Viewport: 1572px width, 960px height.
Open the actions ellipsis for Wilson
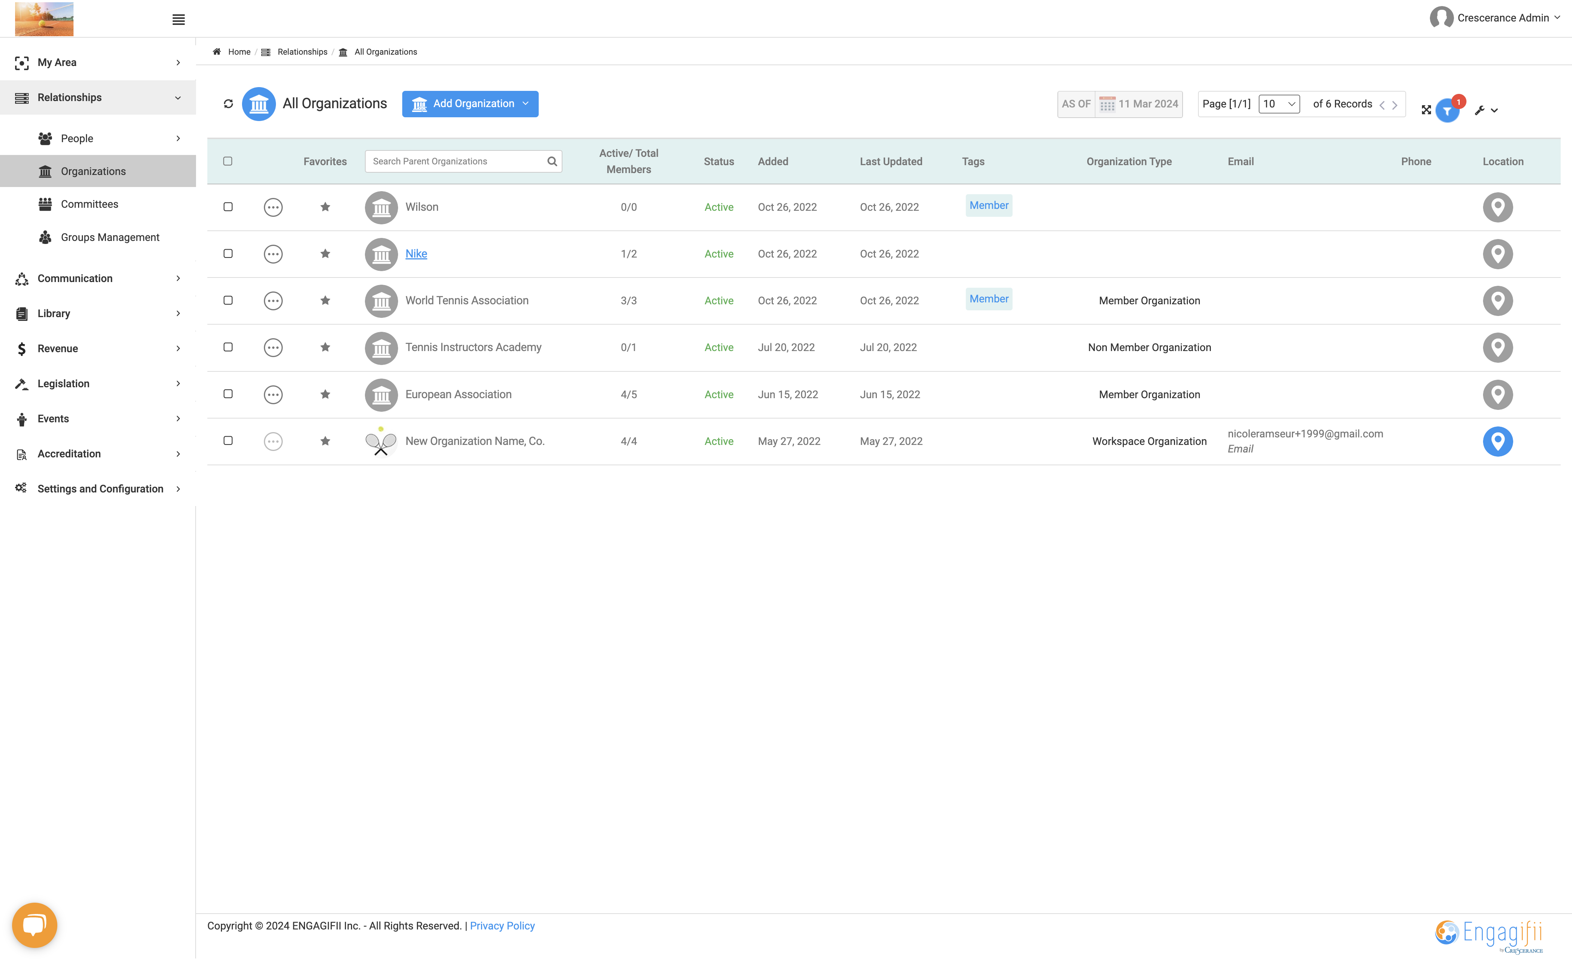(x=273, y=207)
